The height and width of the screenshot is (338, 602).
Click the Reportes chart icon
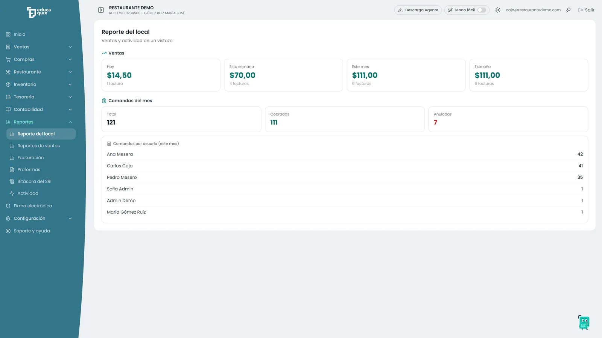coord(8,122)
